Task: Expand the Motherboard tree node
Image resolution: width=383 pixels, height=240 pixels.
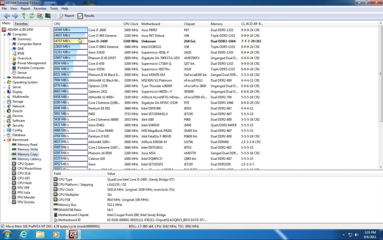Action: pyautogui.click(x=4, y=78)
